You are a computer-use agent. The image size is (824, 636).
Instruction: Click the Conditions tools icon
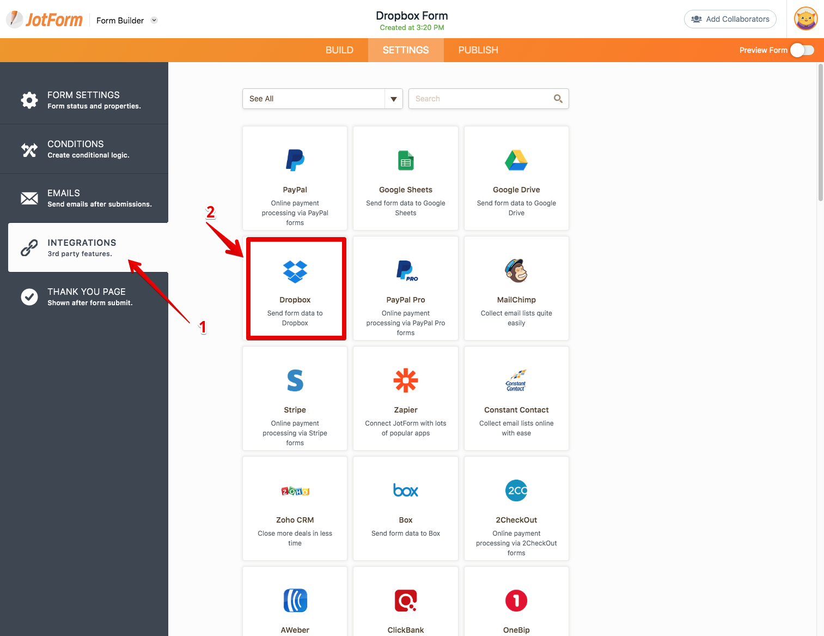pyautogui.click(x=29, y=149)
